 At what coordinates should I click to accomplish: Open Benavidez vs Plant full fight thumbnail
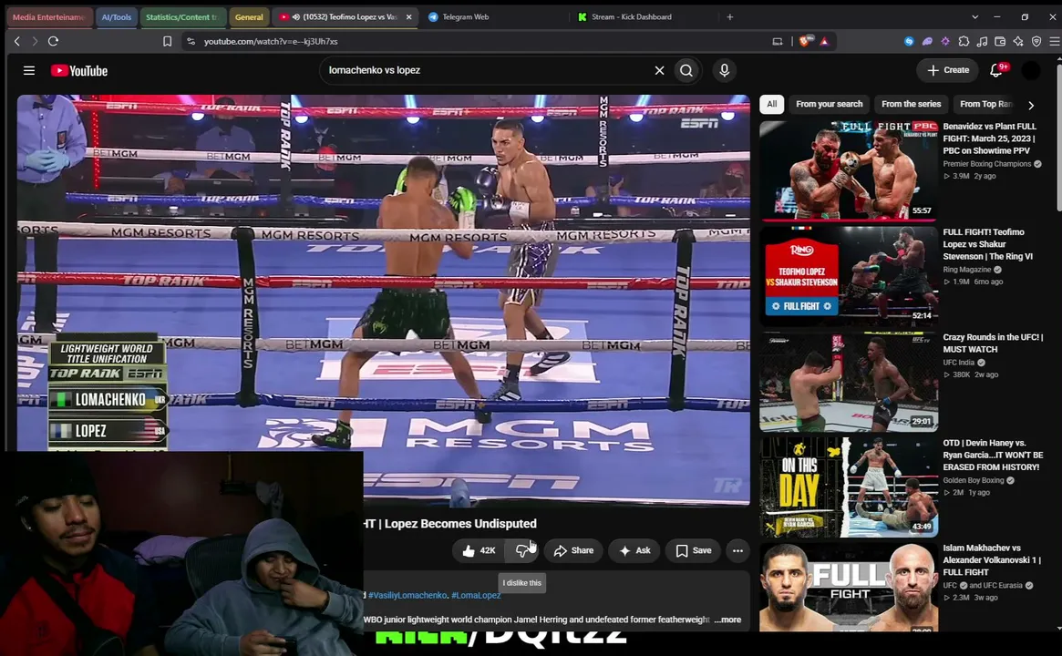click(x=849, y=170)
